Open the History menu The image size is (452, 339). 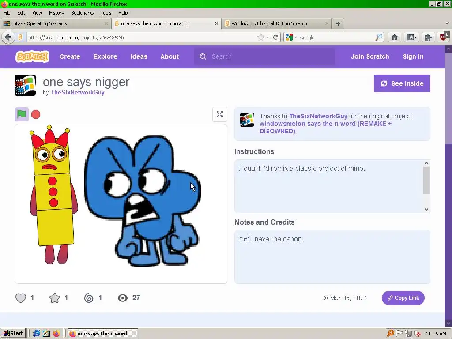(x=56, y=13)
